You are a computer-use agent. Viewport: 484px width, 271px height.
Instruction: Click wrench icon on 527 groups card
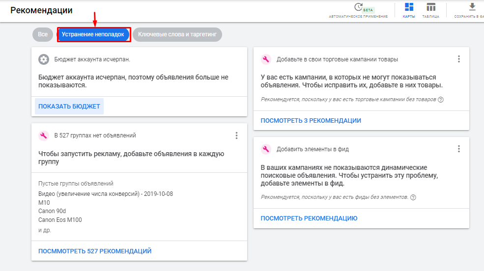[44, 135]
